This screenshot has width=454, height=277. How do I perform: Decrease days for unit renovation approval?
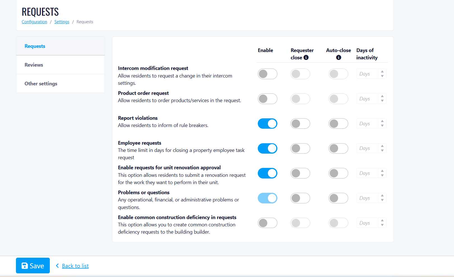(382, 176)
